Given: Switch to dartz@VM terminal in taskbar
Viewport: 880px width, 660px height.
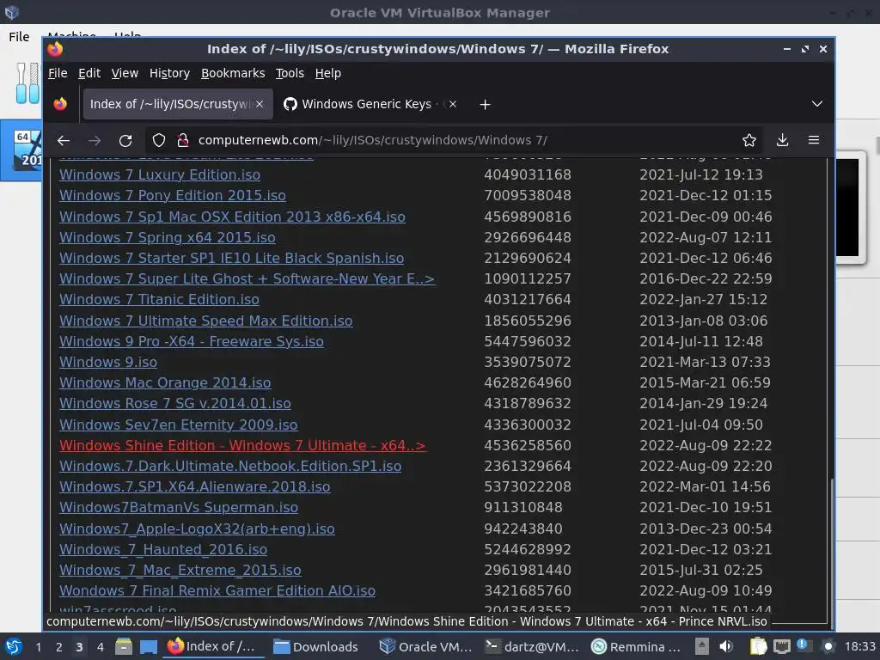Looking at the screenshot, I should [532, 646].
